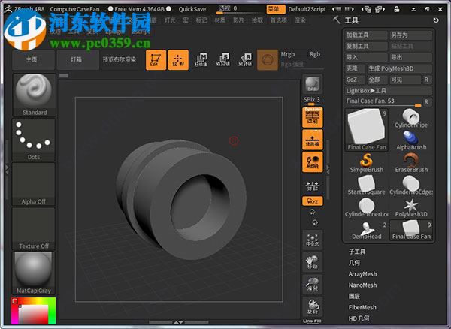Click the GoZ button

(355, 80)
